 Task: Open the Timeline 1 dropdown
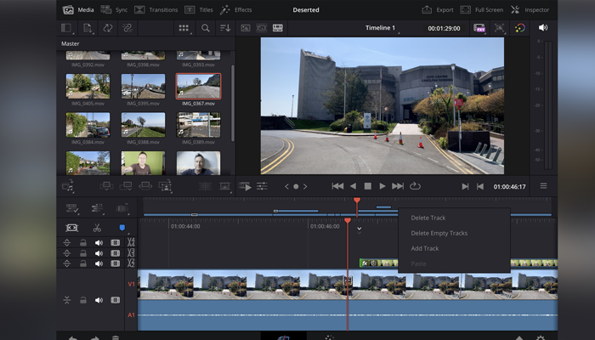pyautogui.click(x=382, y=28)
